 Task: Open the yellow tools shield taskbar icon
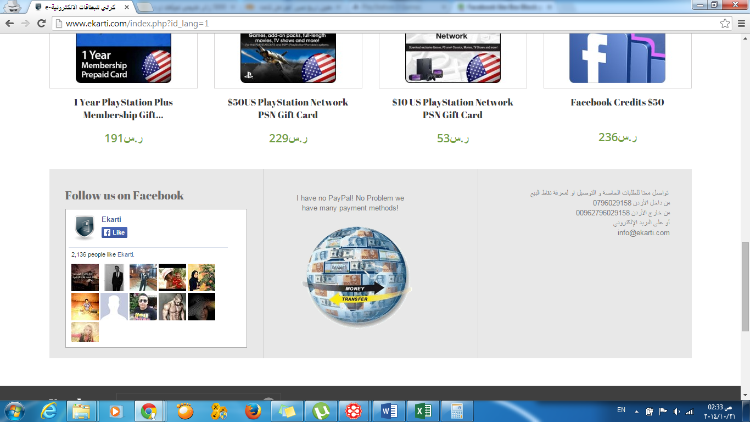click(219, 411)
